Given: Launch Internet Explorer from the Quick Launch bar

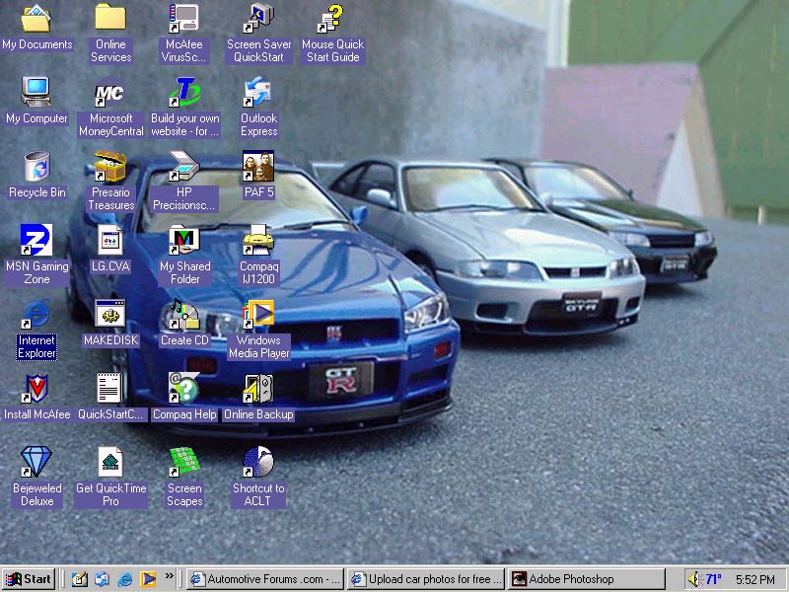Looking at the screenshot, I should [124, 579].
